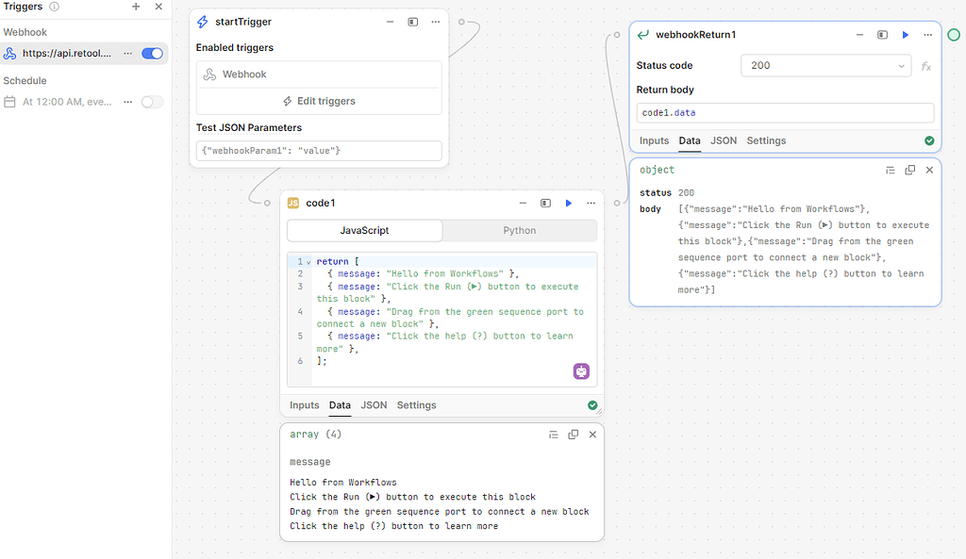This screenshot has height=559, width=966.
Task: Copy the object result
Action: [x=910, y=171]
